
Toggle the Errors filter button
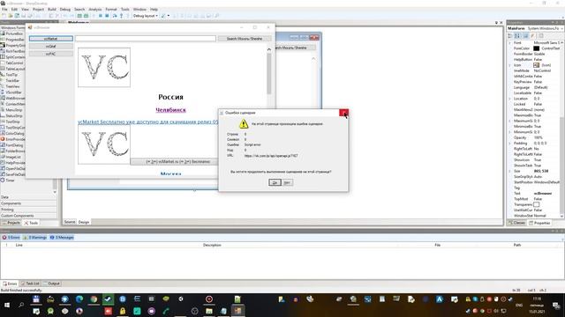tap(11, 238)
